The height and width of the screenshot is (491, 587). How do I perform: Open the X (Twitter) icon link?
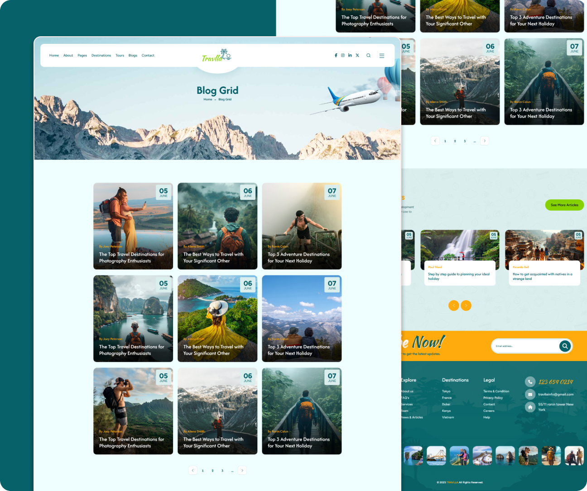pos(357,55)
